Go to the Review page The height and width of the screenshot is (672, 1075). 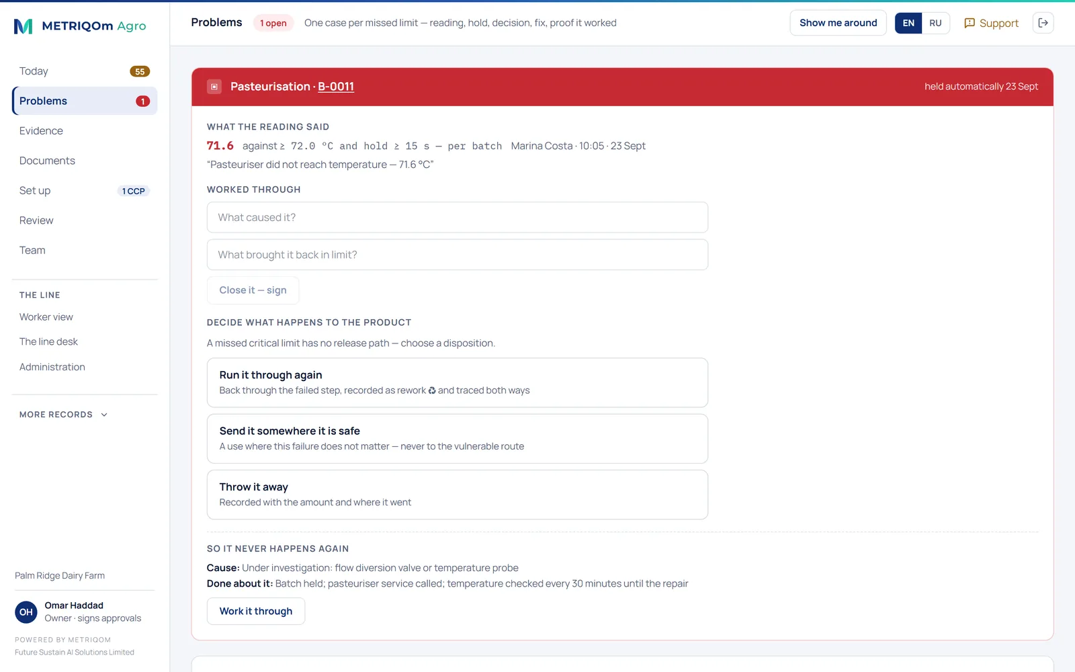85,220
